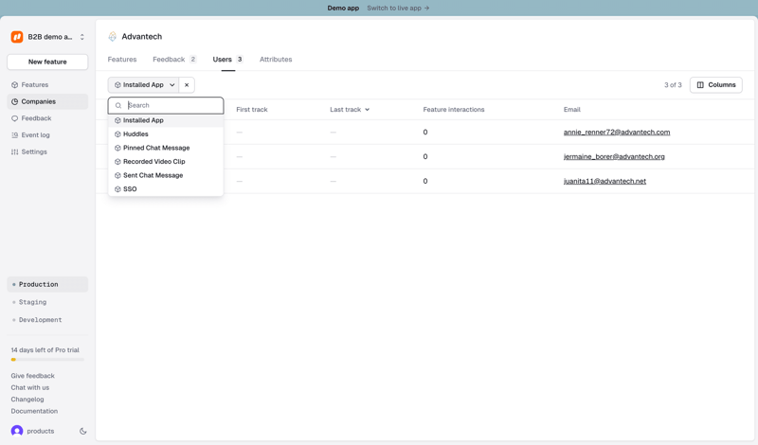The height and width of the screenshot is (445, 758).
Task: Open the Changelog link
Action: tap(27, 400)
